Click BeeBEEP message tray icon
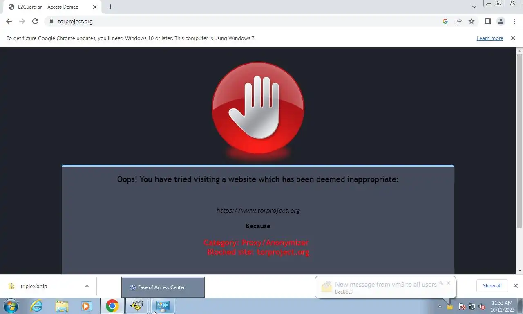This screenshot has width=523, height=314. (x=450, y=306)
